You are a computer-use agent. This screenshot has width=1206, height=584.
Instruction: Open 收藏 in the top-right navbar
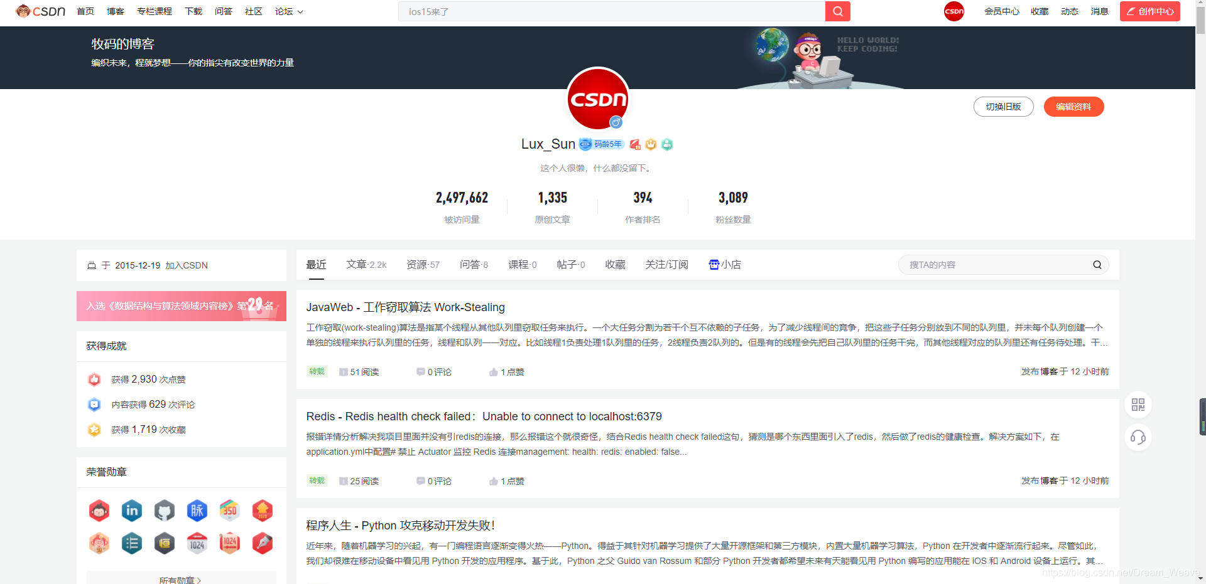[1040, 11]
